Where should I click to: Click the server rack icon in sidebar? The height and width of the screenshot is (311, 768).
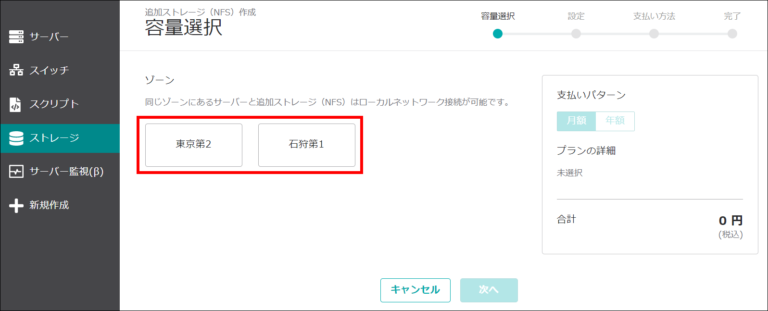[16, 37]
